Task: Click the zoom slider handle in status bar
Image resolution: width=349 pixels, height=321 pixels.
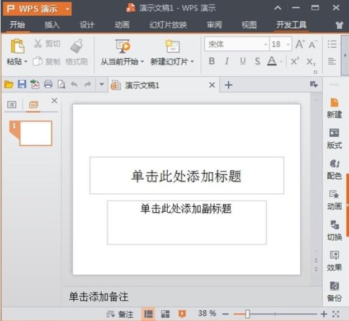Action: click(x=247, y=314)
